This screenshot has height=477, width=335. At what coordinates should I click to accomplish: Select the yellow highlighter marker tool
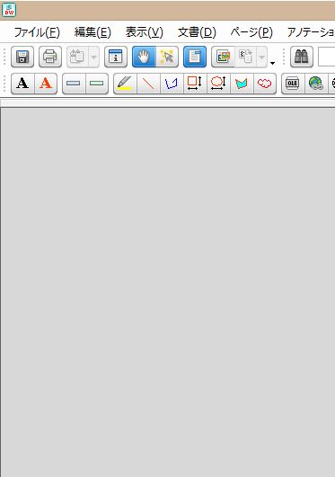pyautogui.click(x=125, y=83)
